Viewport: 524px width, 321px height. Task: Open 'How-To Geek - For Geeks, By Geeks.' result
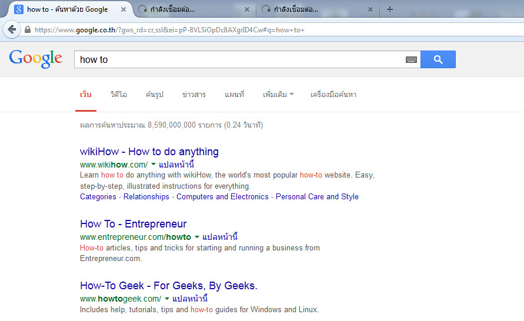coord(168,286)
